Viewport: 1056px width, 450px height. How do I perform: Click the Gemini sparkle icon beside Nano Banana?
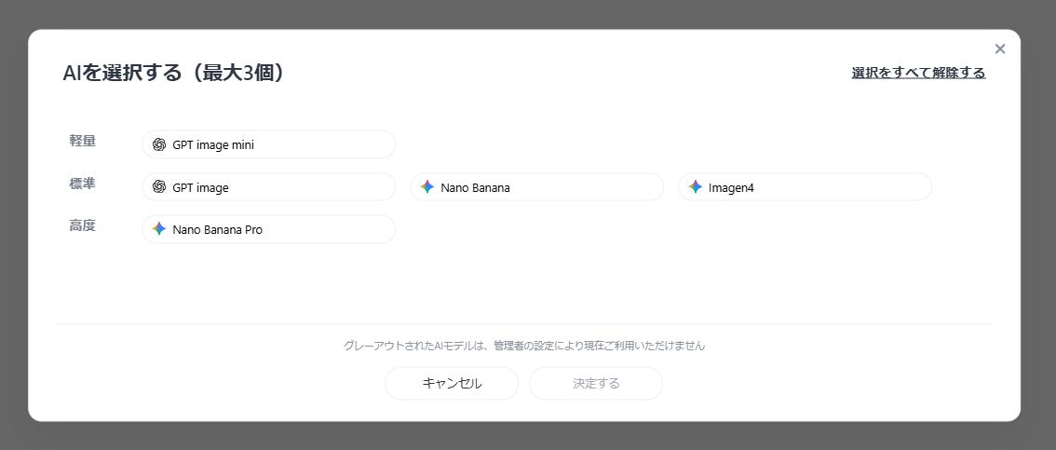coord(427,187)
